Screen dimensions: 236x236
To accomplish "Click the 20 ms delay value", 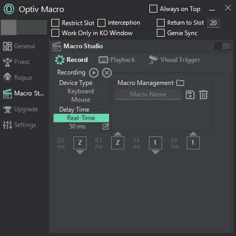I will pos(61,143).
